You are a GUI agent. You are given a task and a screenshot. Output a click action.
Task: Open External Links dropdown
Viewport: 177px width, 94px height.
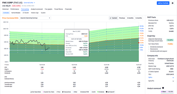coord(30,3)
